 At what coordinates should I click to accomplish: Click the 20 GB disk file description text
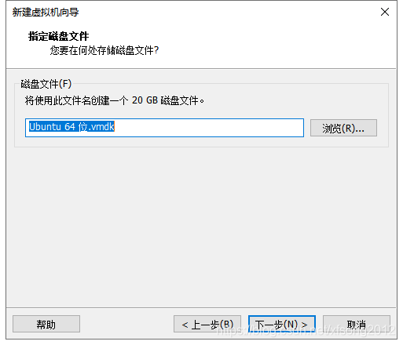(x=115, y=100)
